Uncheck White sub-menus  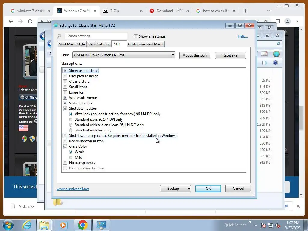(x=65, y=98)
